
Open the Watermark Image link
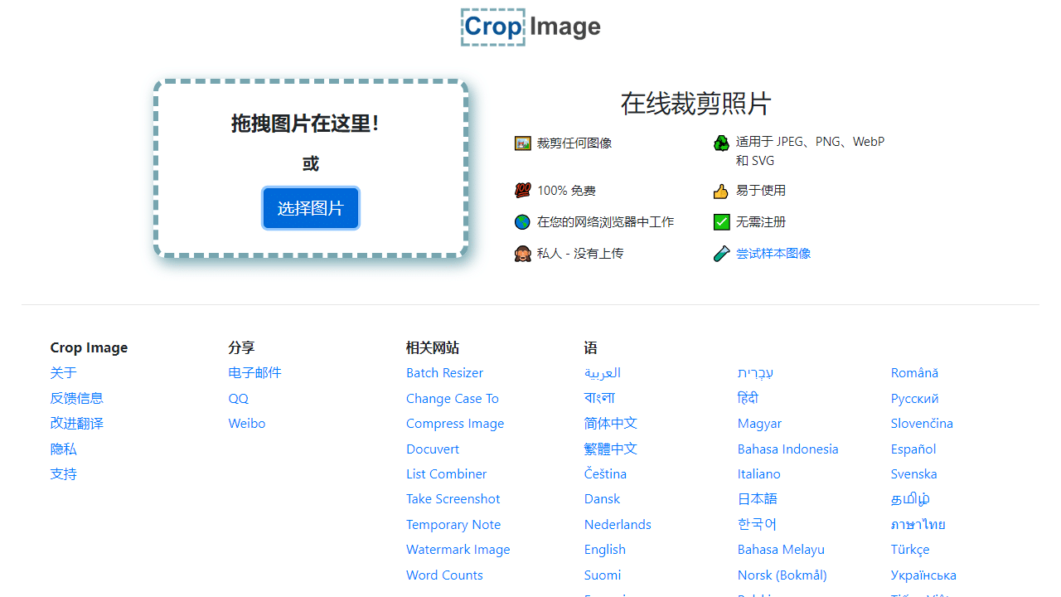coord(458,550)
